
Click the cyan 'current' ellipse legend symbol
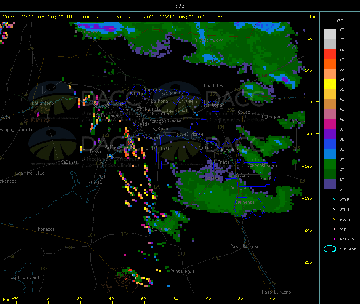click(x=330, y=249)
